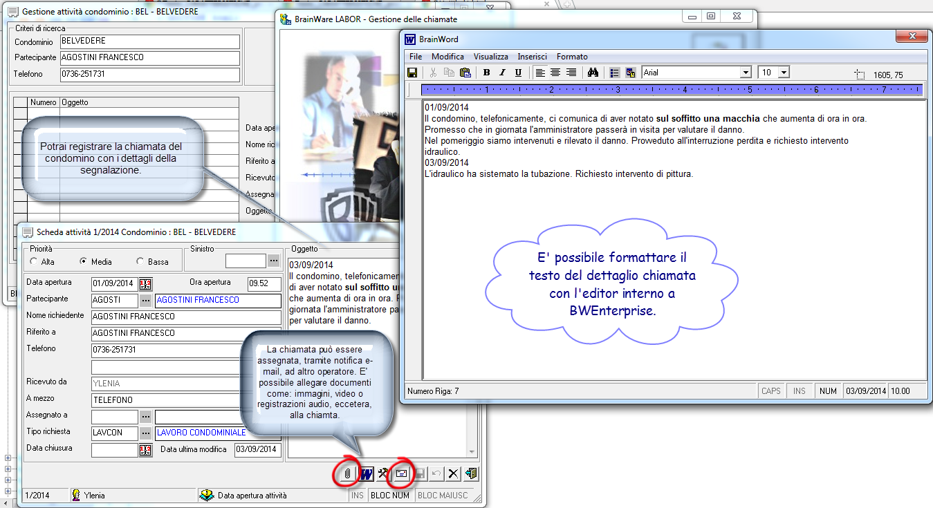The image size is (933, 508).
Task: Click the email notification envelope icon
Action: point(401,473)
